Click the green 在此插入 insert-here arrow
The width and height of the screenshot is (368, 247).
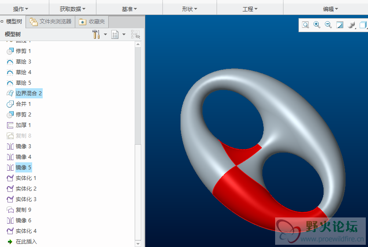click(10, 242)
